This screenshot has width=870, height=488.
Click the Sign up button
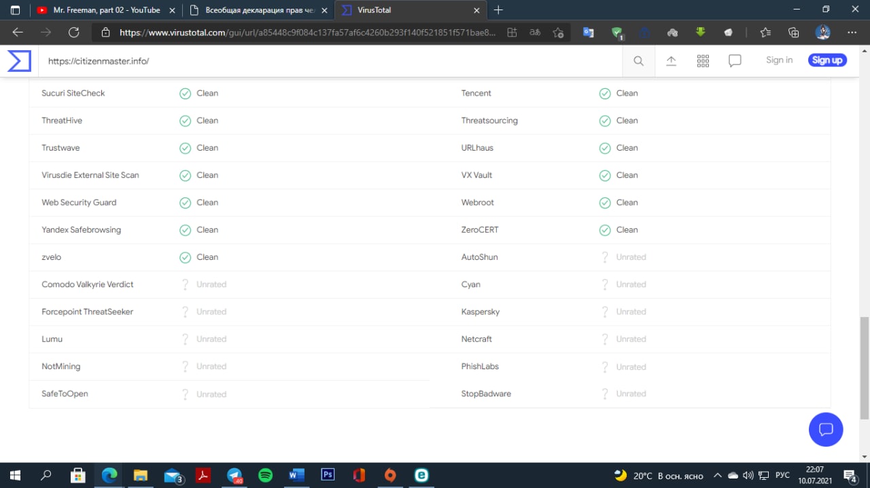point(827,60)
